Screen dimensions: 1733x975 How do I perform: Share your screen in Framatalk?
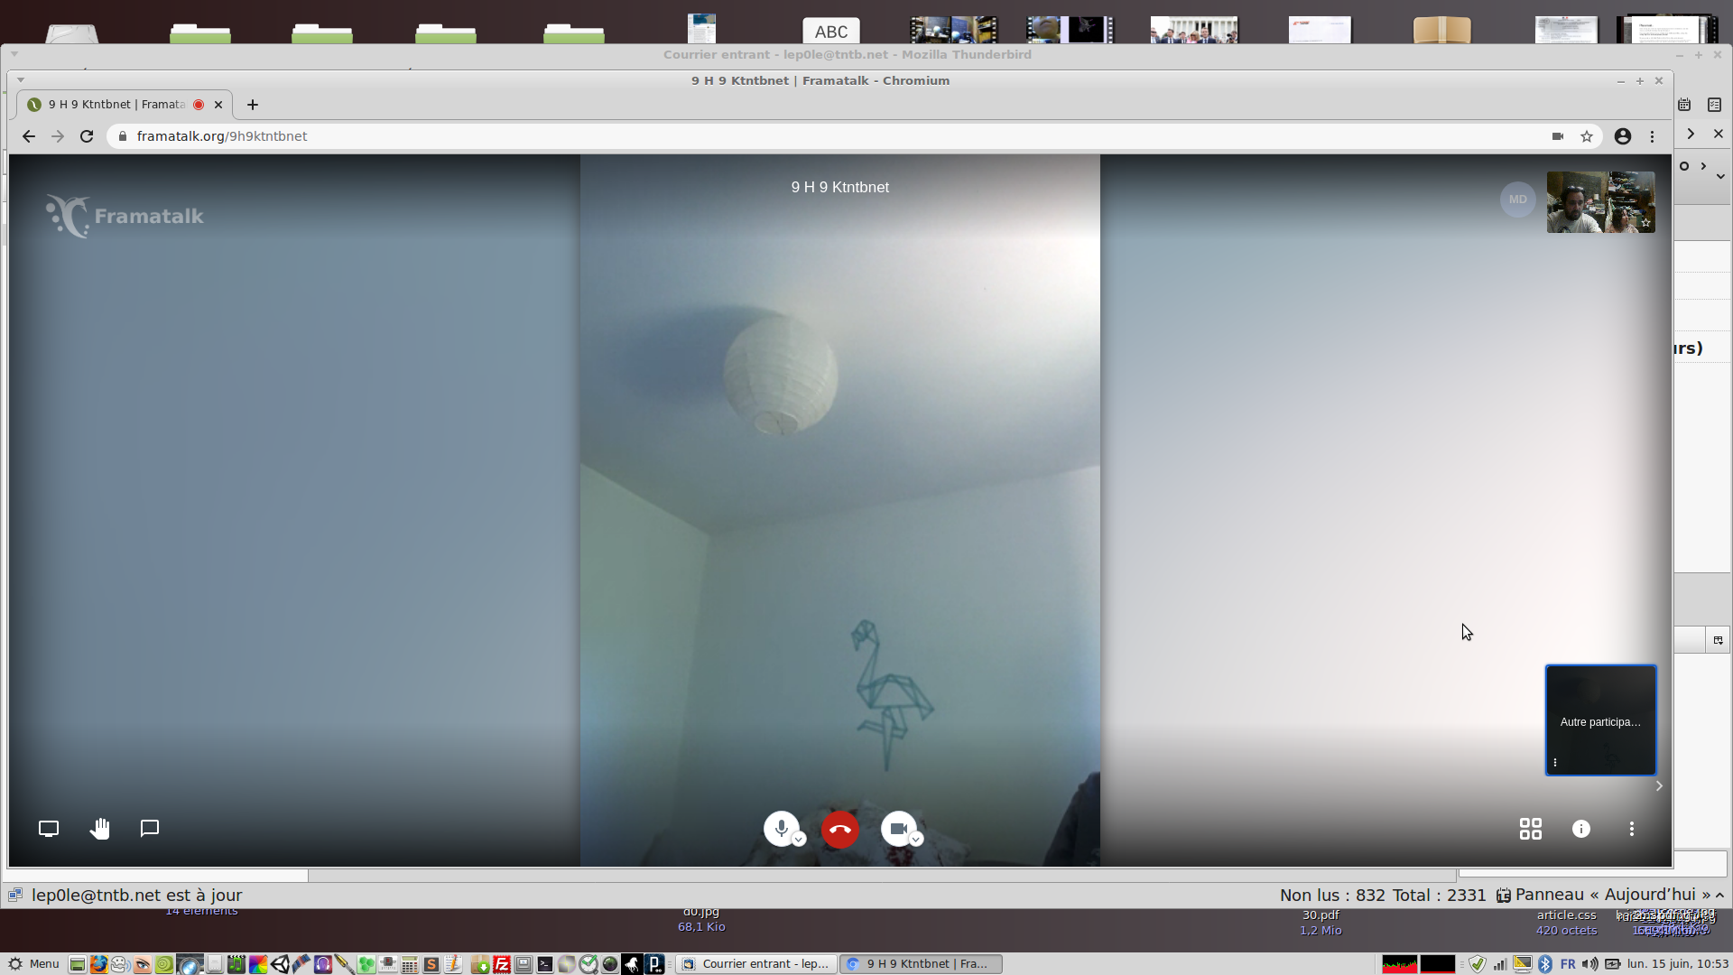[49, 829]
